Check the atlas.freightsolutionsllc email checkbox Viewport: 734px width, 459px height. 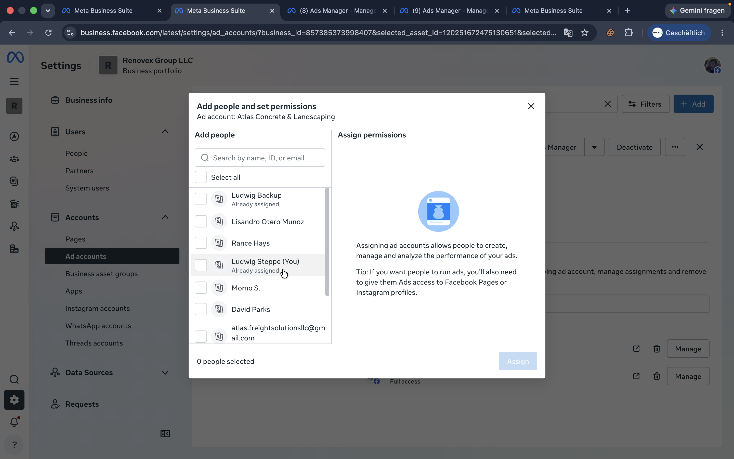[x=201, y=336]
